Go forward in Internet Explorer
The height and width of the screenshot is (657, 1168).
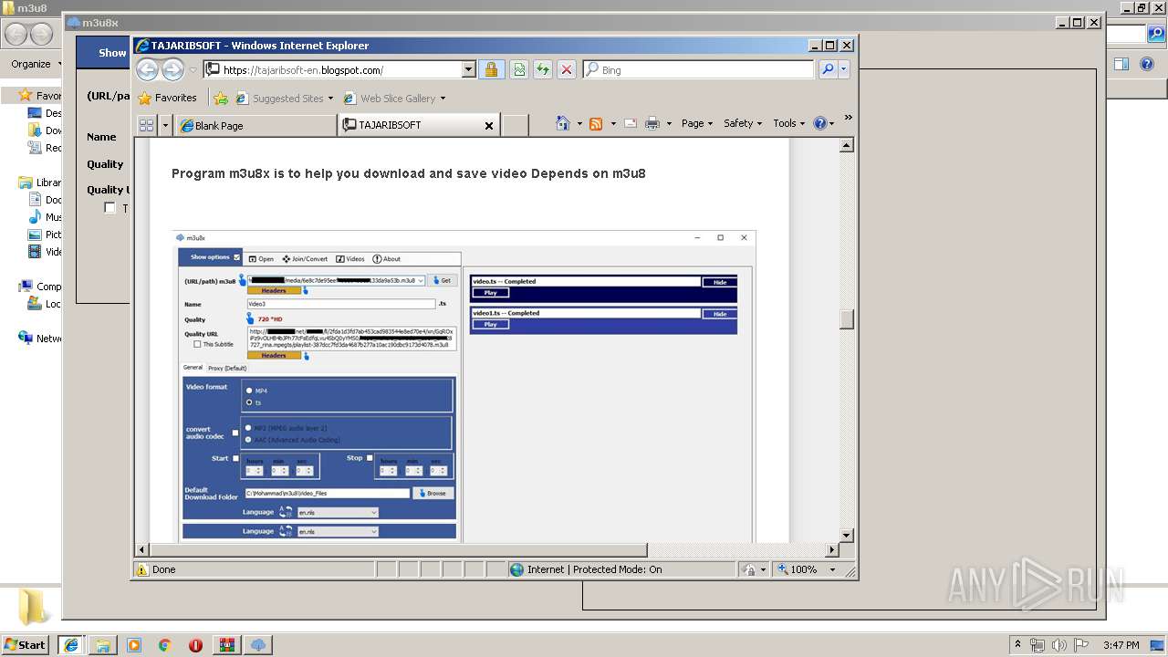(172, 69)
